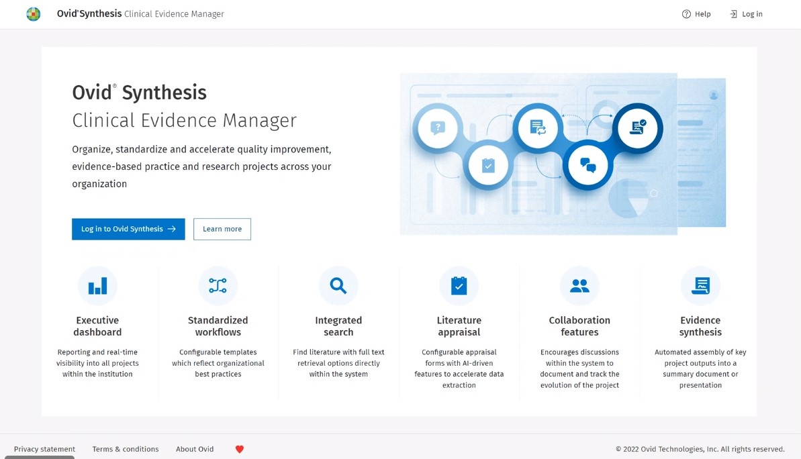Click the Ovid Synthesis title in the header

139,13
